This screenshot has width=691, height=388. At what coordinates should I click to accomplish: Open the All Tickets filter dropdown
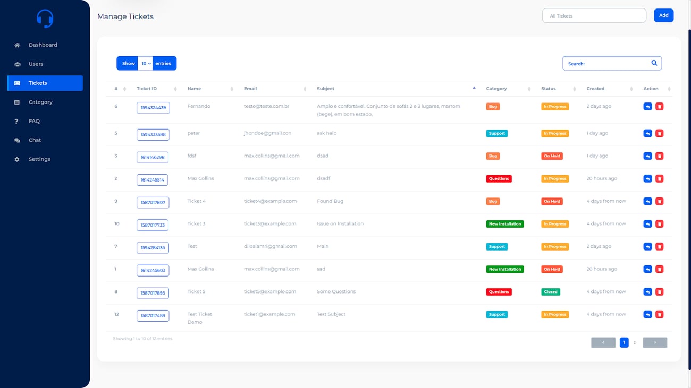coord(594,15)
